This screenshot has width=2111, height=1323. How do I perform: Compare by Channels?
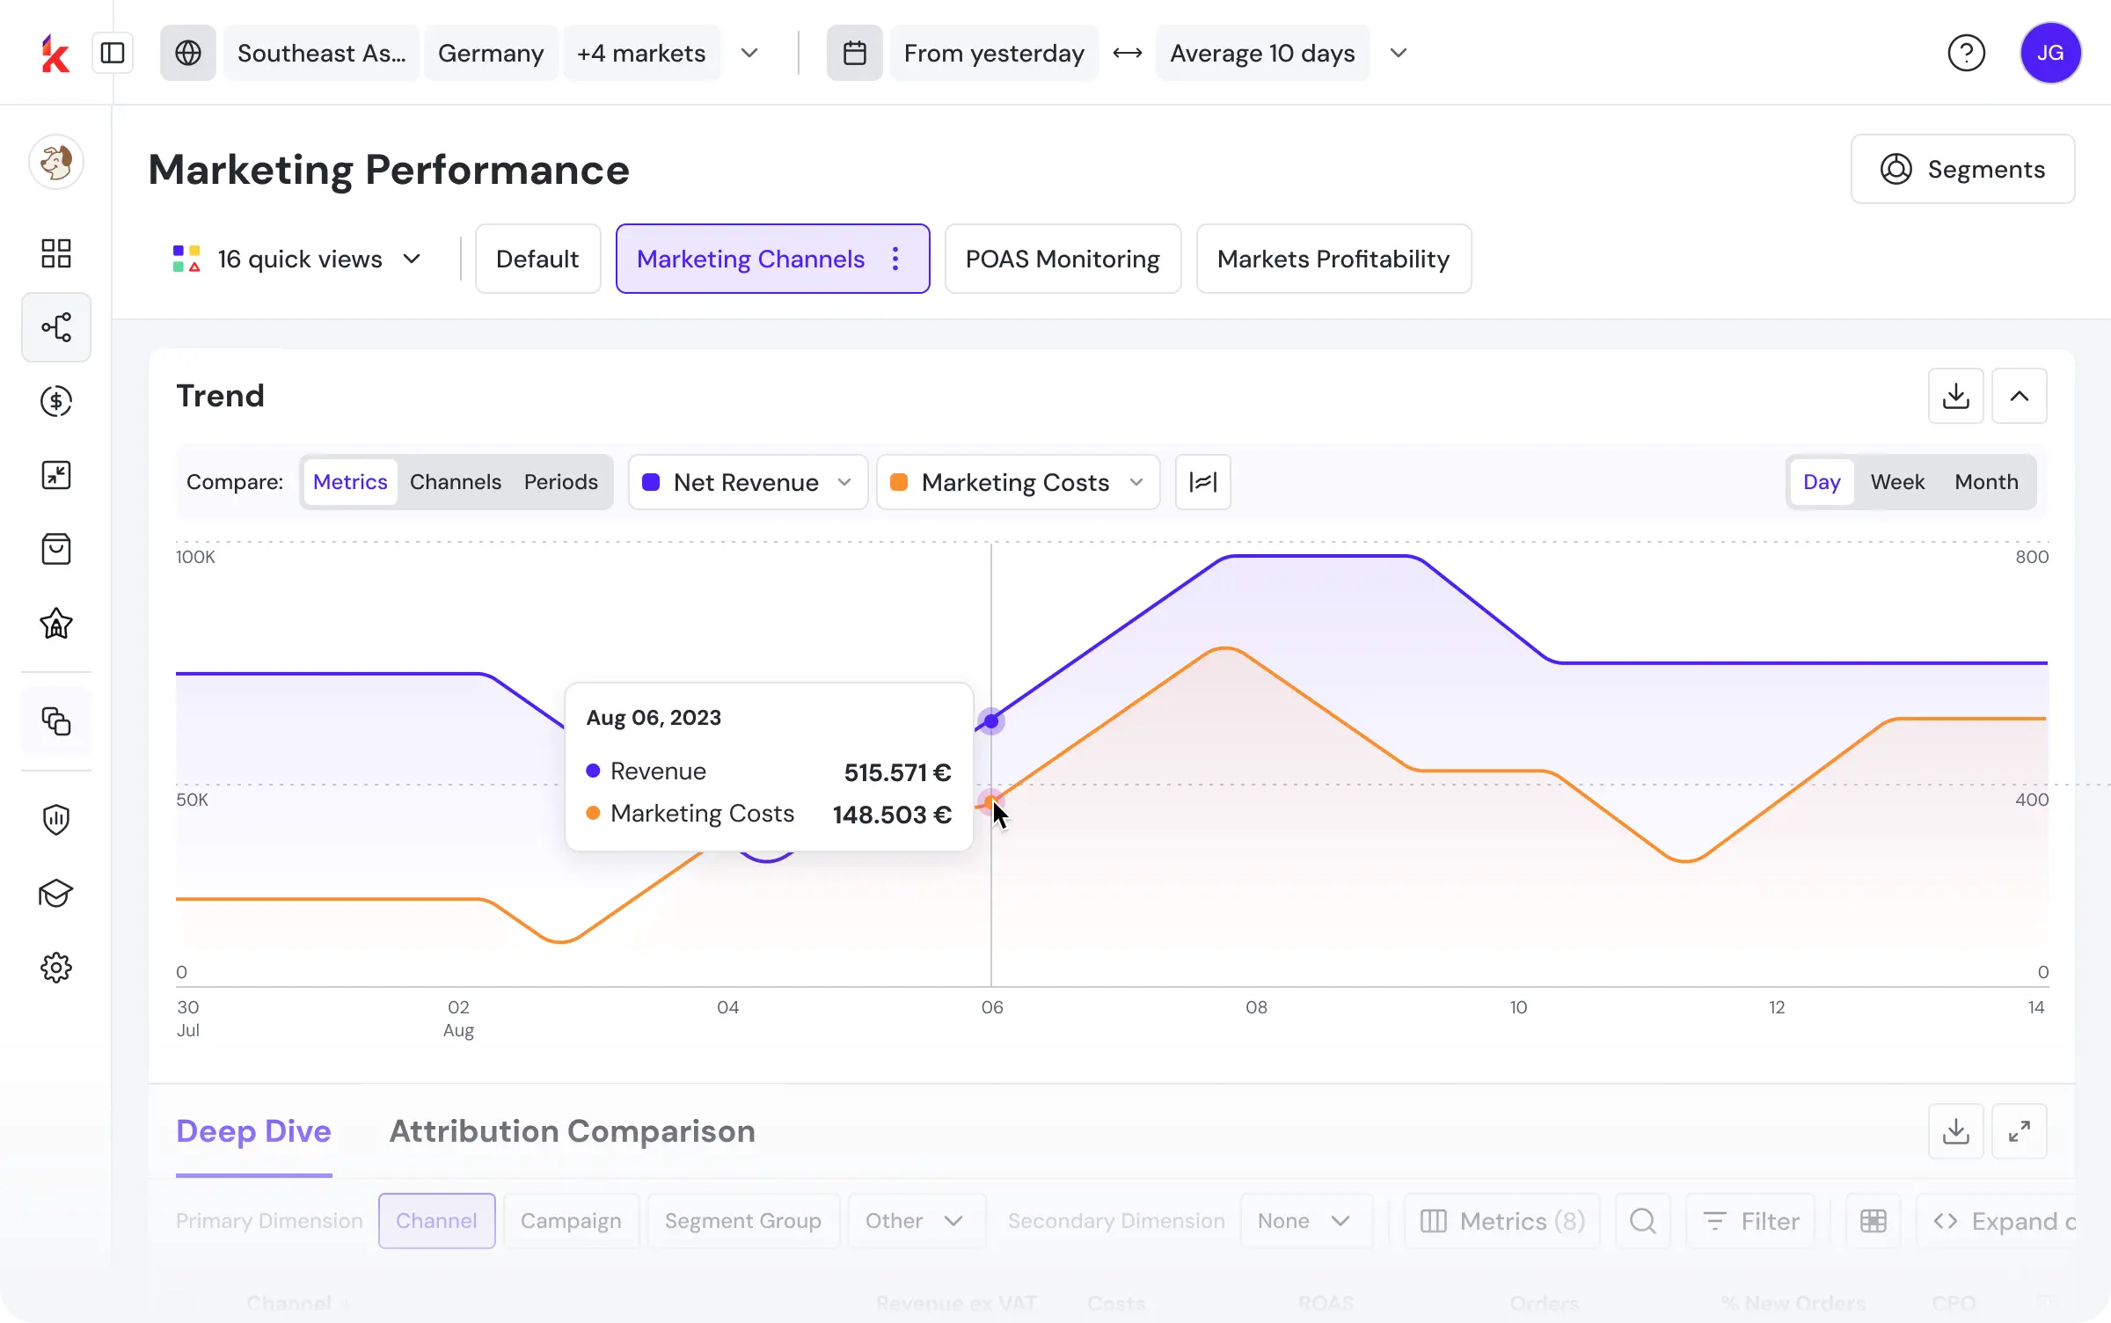coord(455,482)
